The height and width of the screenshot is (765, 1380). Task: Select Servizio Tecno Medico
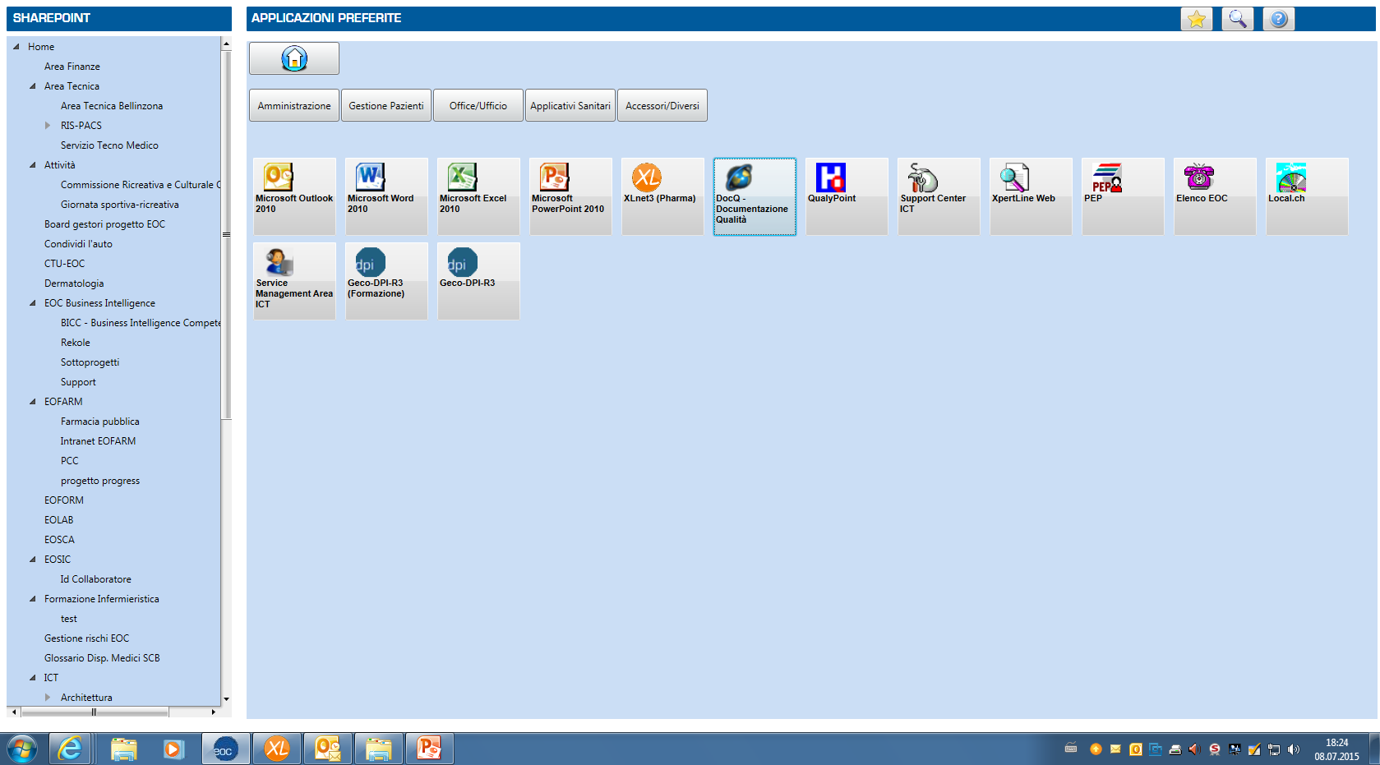coord(109,145)
